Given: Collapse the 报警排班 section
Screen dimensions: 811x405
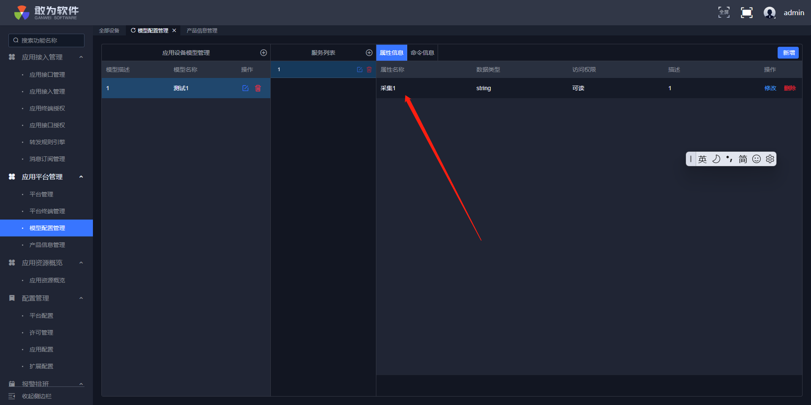Looking at the screenshot, I should tap(81, 384).
